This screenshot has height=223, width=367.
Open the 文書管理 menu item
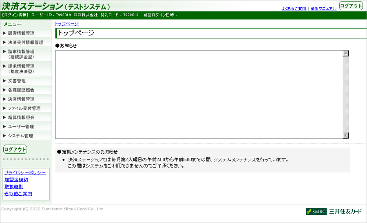[17, 81]
